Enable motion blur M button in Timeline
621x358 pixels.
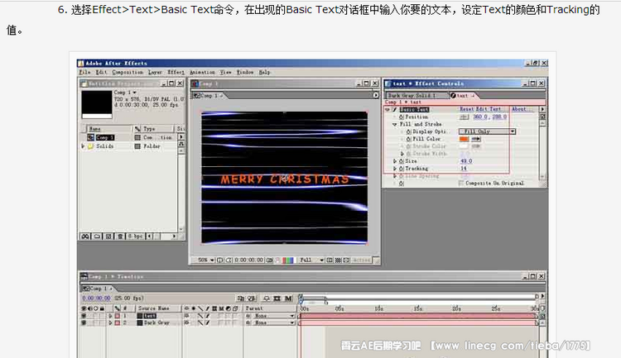coord(288,298)
